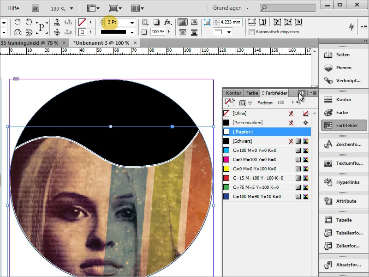Viewport: 369px width, 277px height.
Task: Select the C=100 M=90 Y=10 K=0 swatch
Action: pyautogui.click(x=267, y=197)
